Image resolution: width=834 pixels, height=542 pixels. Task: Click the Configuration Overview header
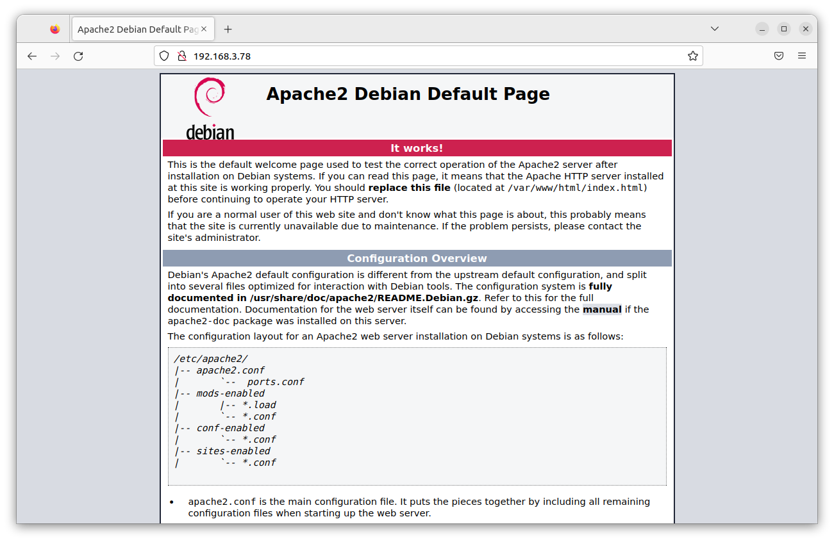pos(417,258)
